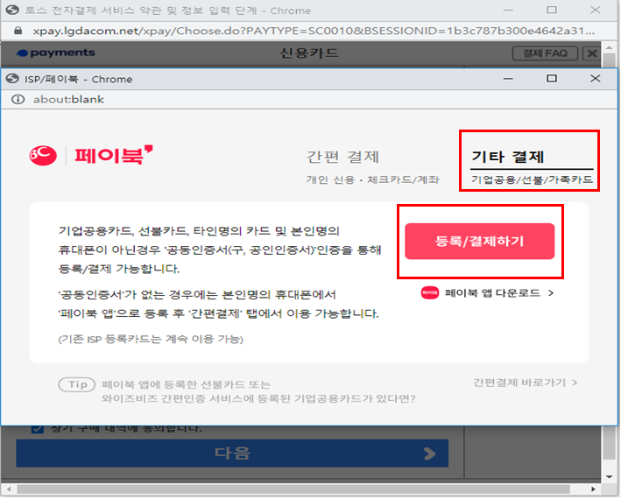This screenshot has width=621, height=499.
Task: Click the horizontal scrollbar at bottom
Action: [293, 489]
